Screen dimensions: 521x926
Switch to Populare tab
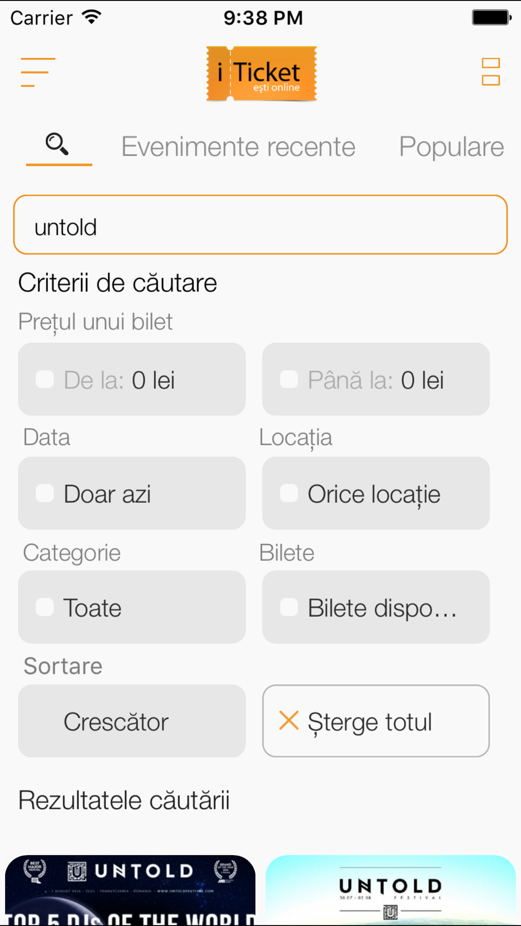(452, 146)
